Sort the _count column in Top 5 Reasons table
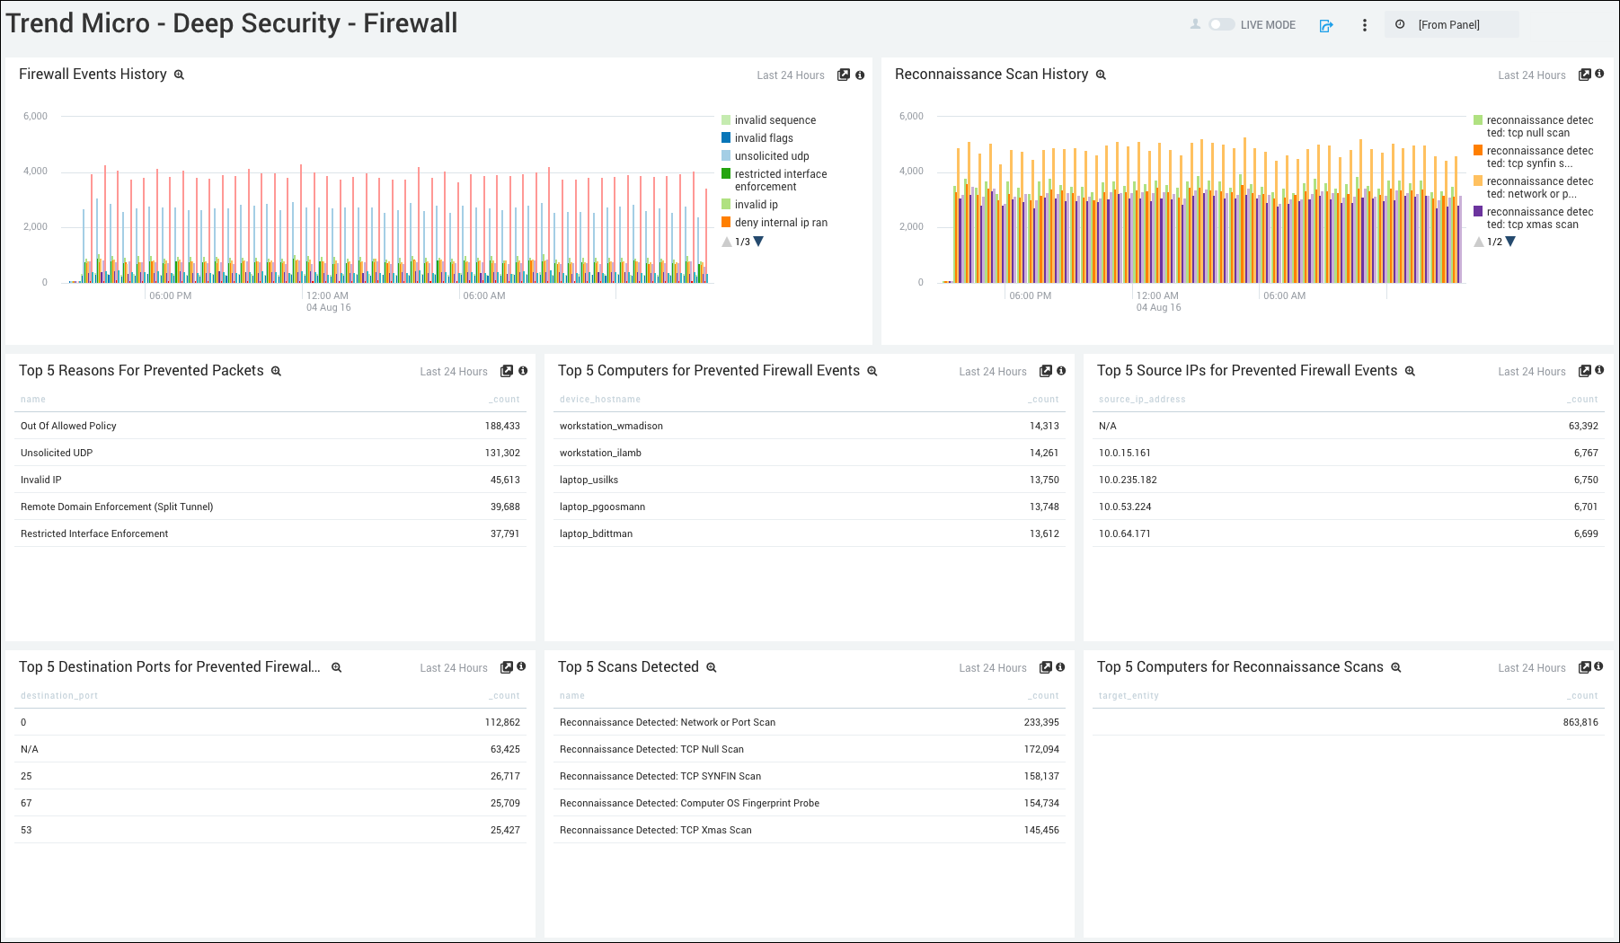This screenshot has width=1620, height=943. (x=504, y=399)
